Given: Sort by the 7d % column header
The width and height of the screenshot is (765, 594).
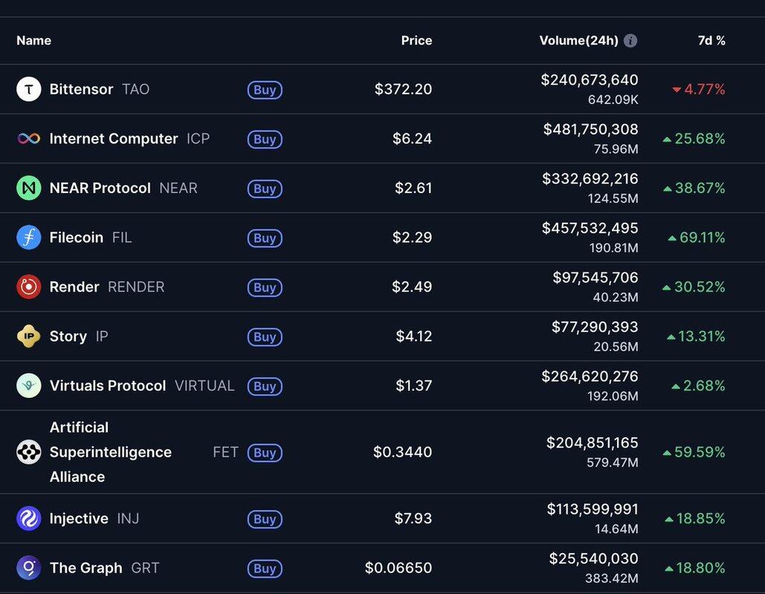Looking at the screenshot, I should pyautogui.click(x=711, y=41).
